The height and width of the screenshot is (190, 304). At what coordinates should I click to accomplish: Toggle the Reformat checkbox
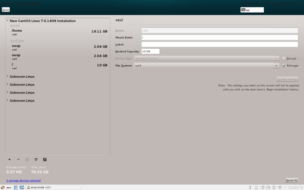tap(283, 66)
